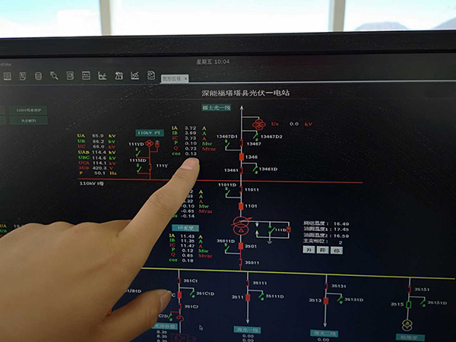456x342 pixels.
Task: Toggle earthing switch 13467D1
Action: (227, 144)
